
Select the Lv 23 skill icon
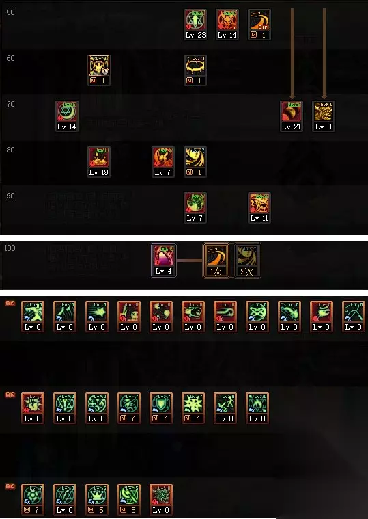pos(195,25)
